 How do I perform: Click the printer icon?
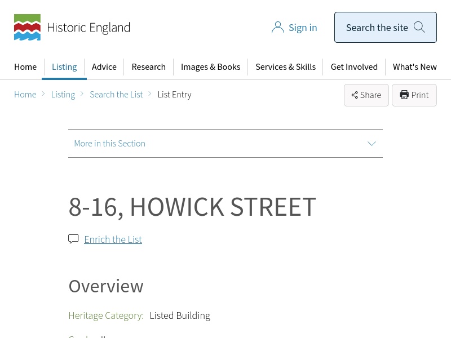(404, 95)
